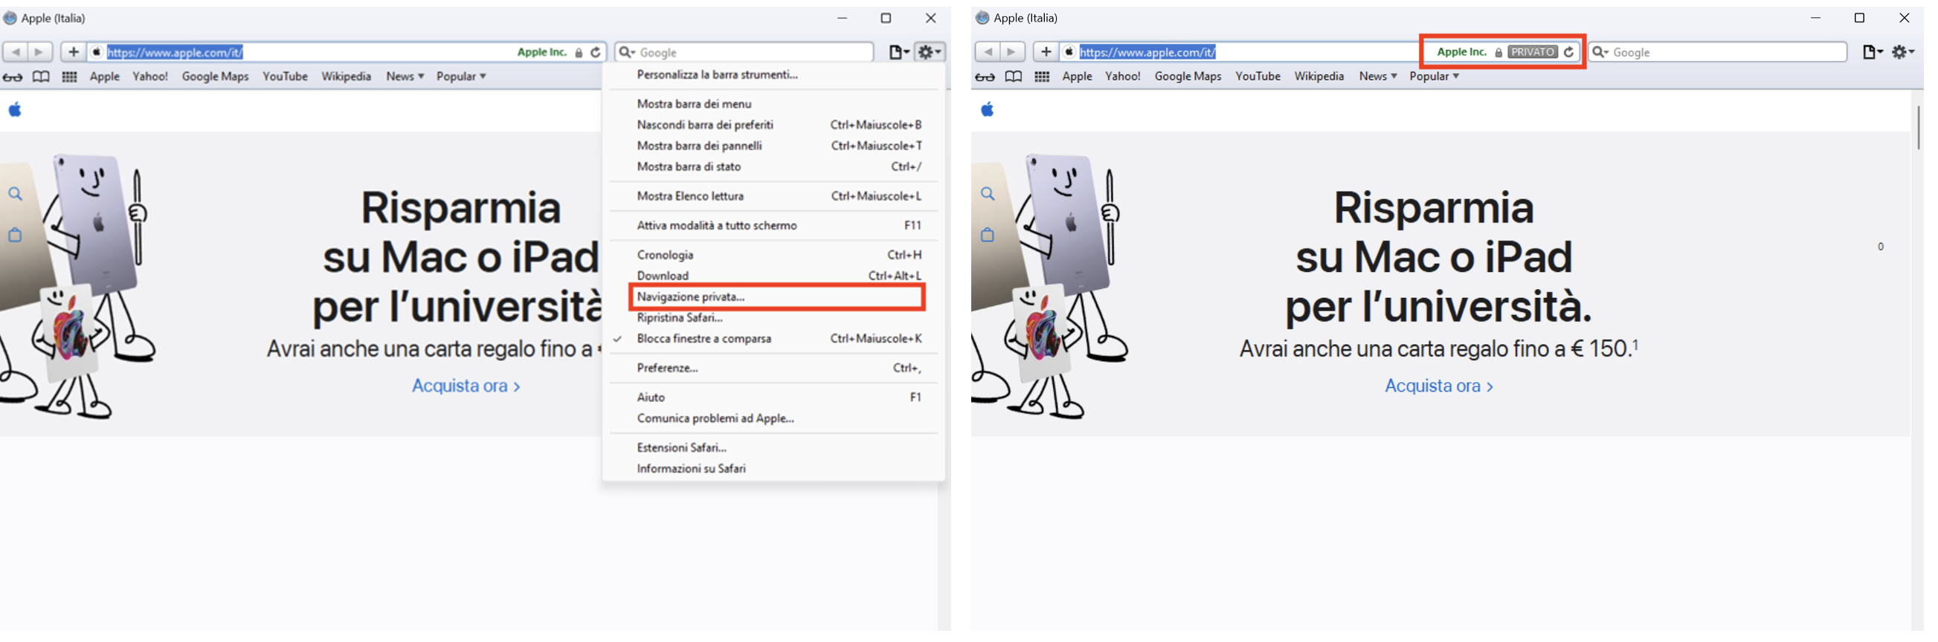Select Personalizza la barra strumenti menu item
Image resolution: width=1938 pixels, height=642 pixels.
pyautogui.click(x=773, y=74)
